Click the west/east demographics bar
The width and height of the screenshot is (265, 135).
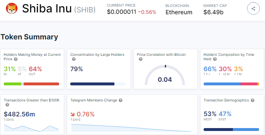231,130
